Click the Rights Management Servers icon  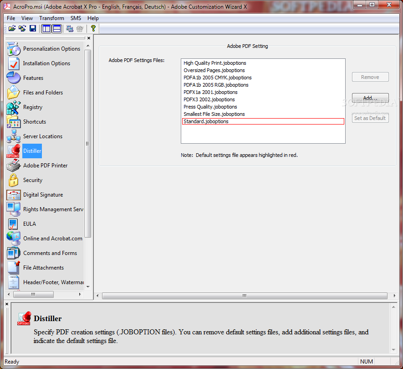click(x=14, y=209)
